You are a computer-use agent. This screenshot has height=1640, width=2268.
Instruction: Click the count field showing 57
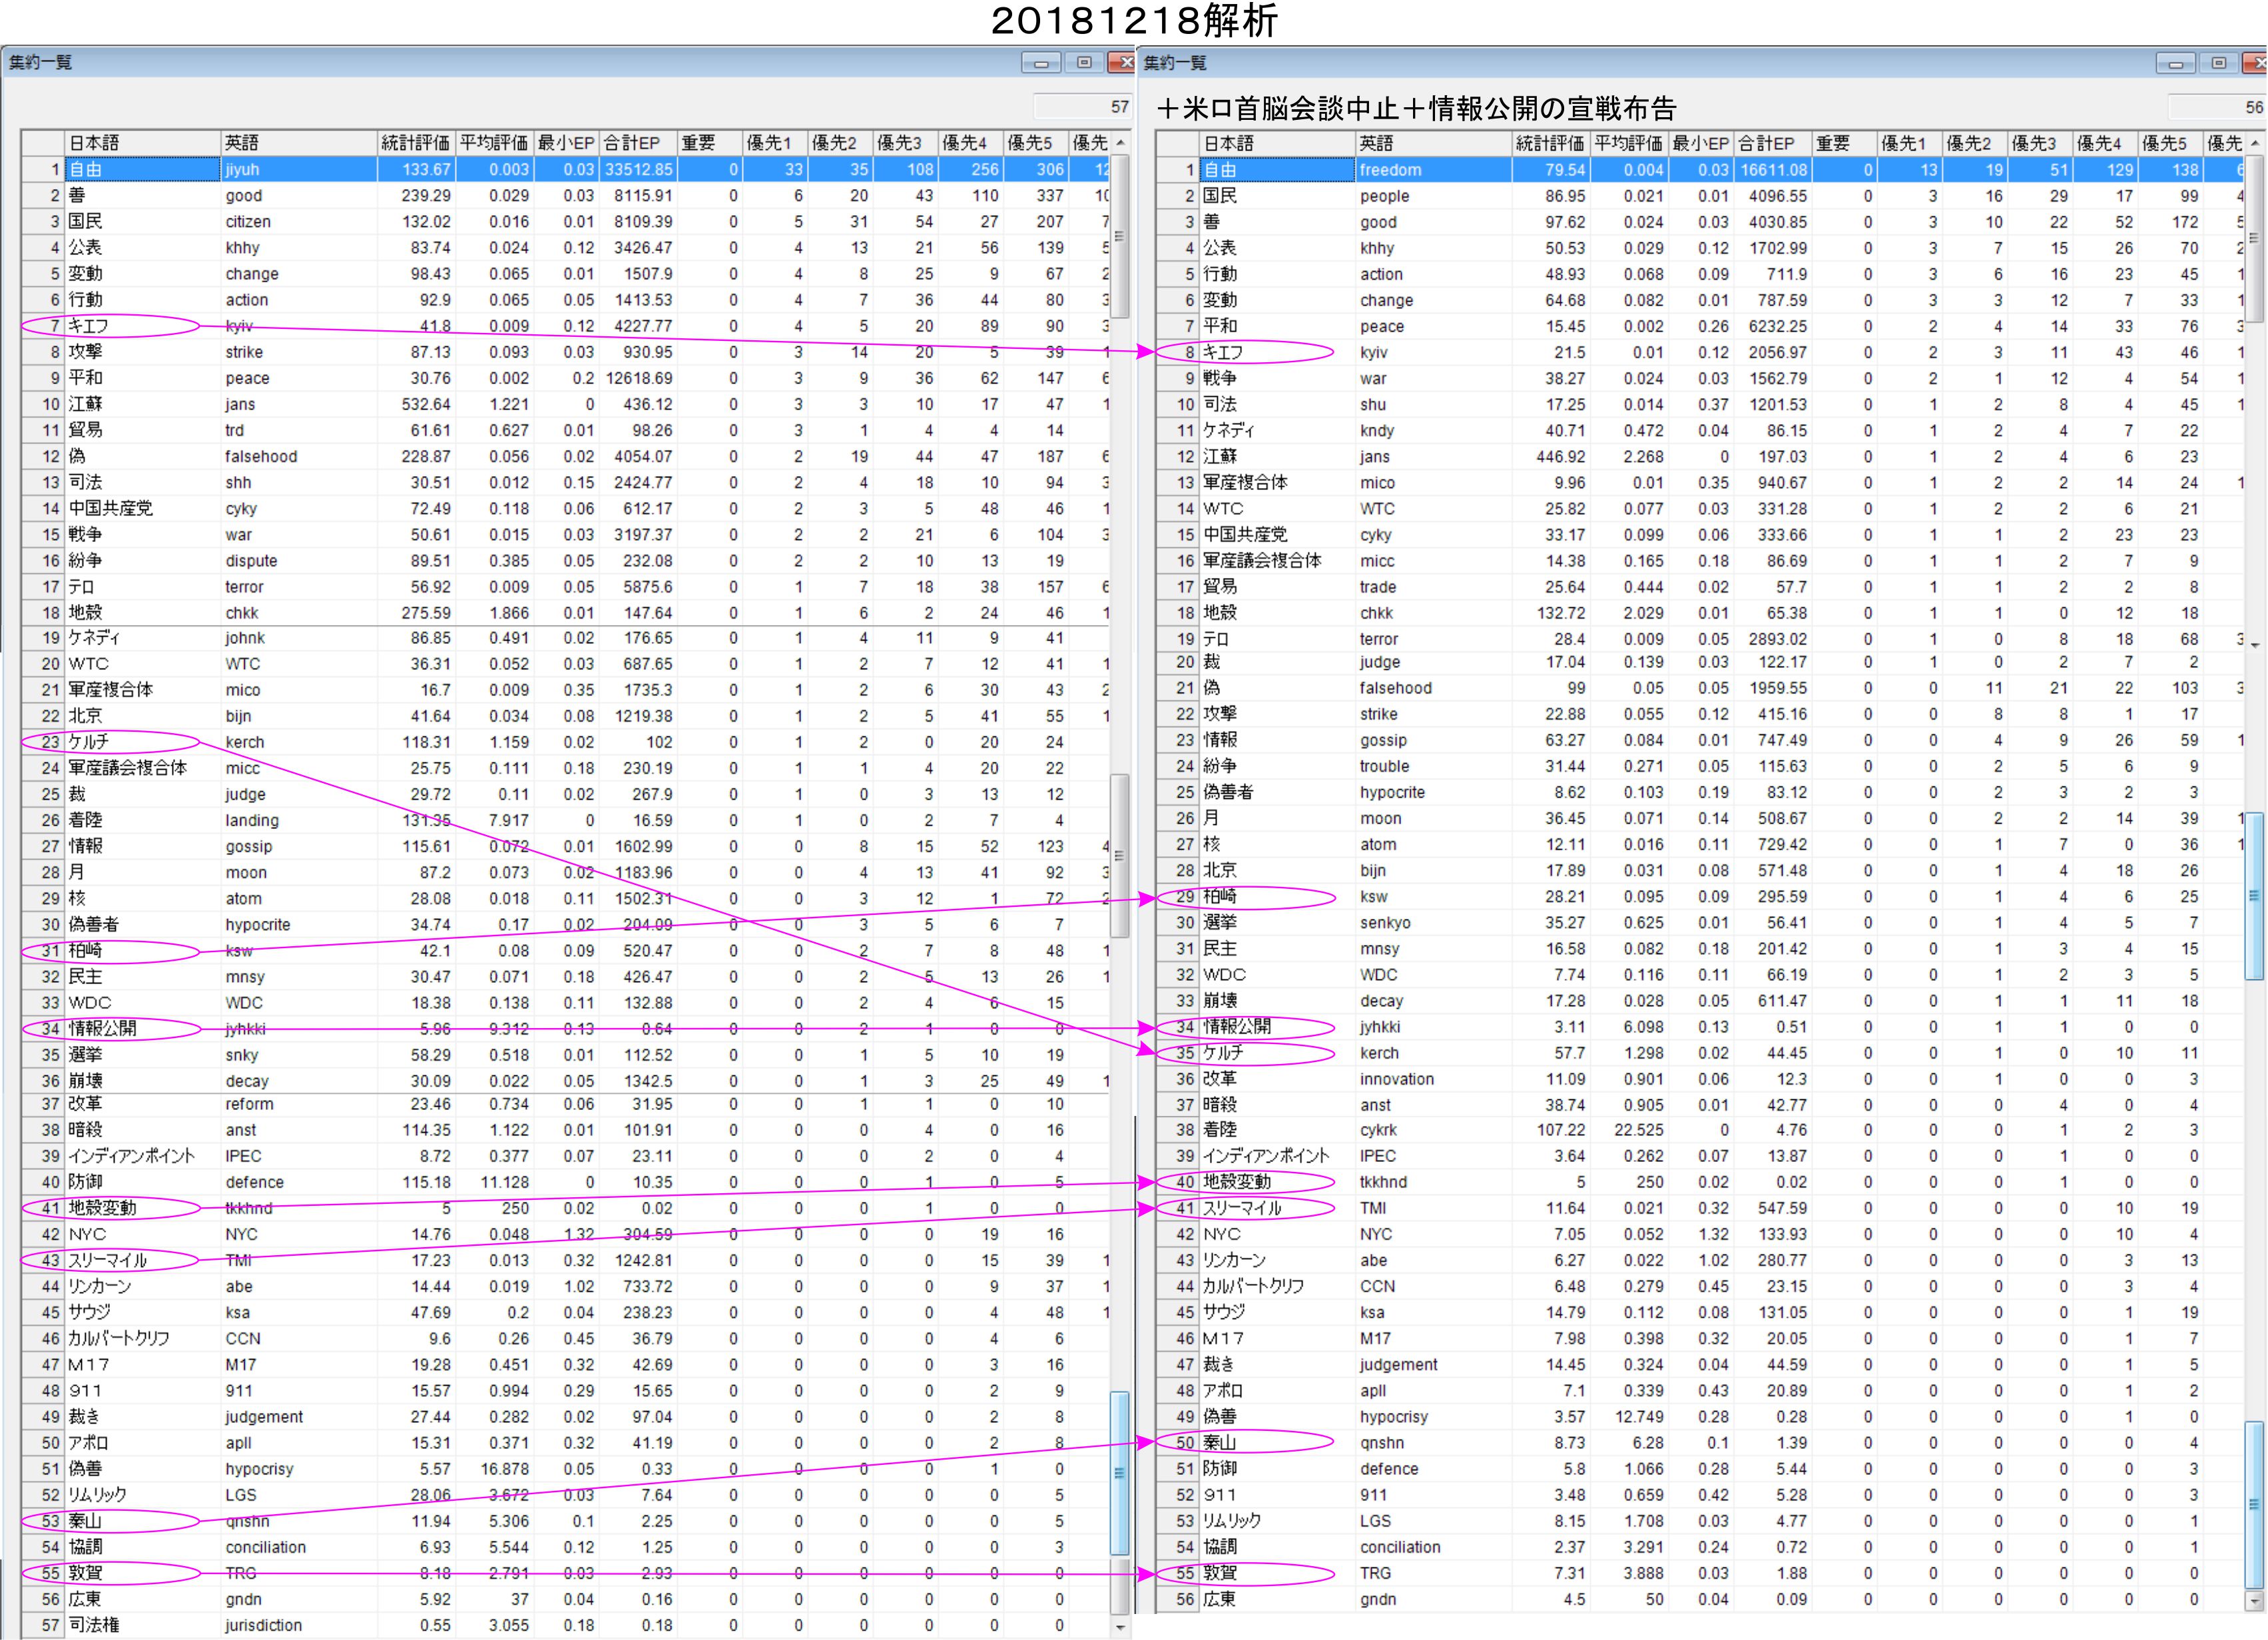[1082, 107]
